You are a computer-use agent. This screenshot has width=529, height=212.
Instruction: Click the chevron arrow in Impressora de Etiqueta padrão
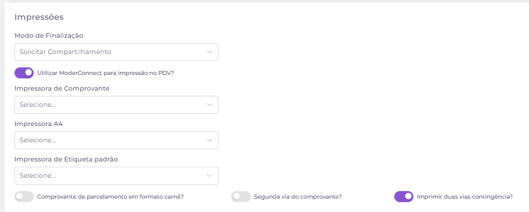point(210,175)
